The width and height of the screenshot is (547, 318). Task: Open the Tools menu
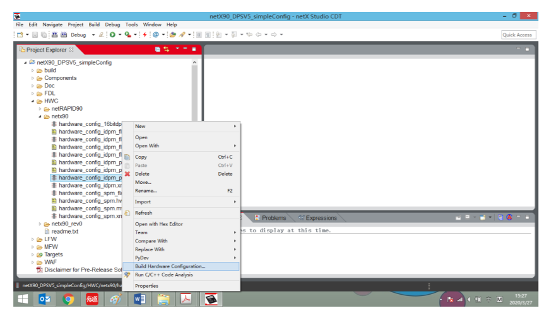click(x=131, y=25)
